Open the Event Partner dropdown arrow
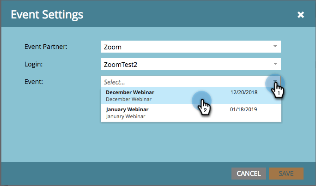Viewport: 316px width, 186px height. (x=275, y=47)
